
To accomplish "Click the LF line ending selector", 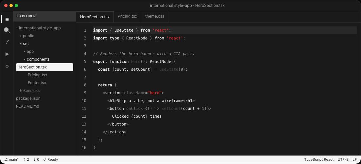I will [354, 159].
